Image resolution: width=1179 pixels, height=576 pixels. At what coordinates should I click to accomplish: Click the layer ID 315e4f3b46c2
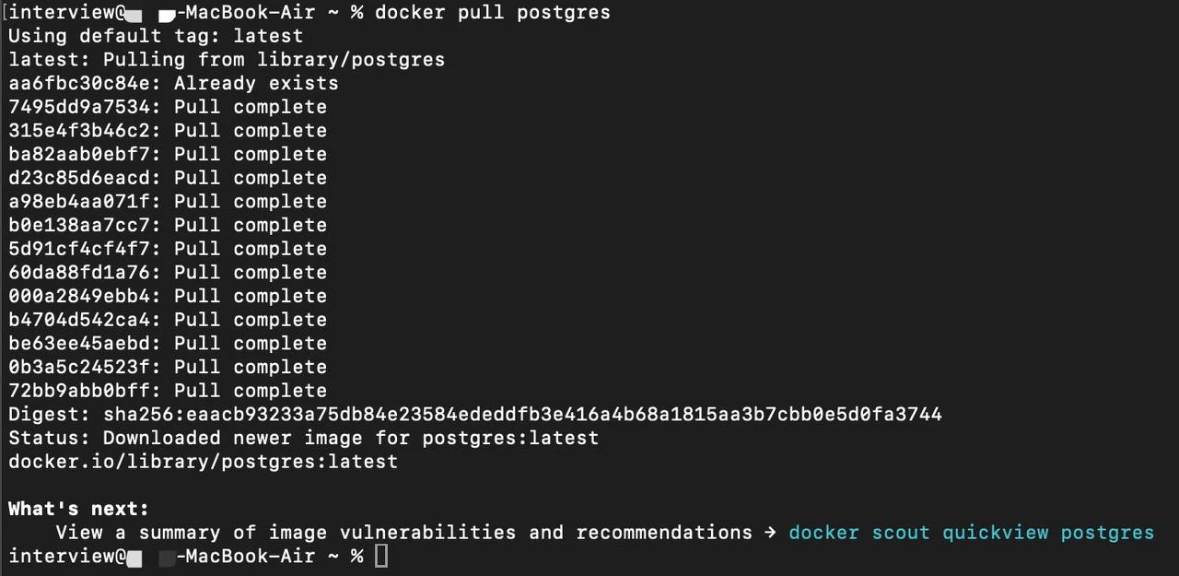tap(79, 131)
